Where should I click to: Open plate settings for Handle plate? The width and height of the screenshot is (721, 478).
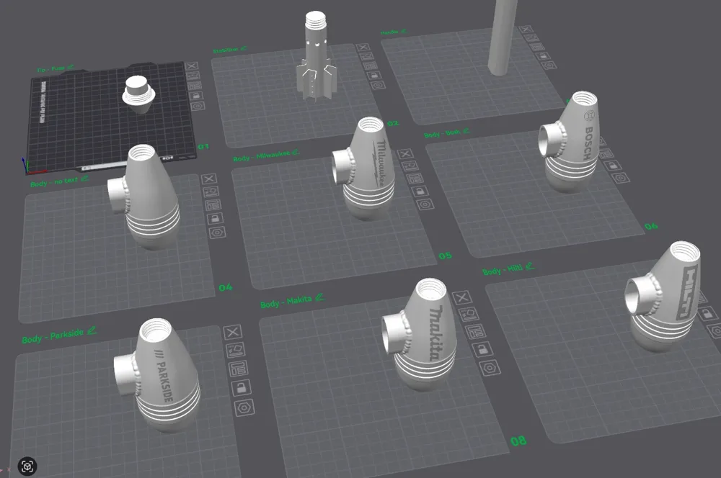click(x=548, y=66)
